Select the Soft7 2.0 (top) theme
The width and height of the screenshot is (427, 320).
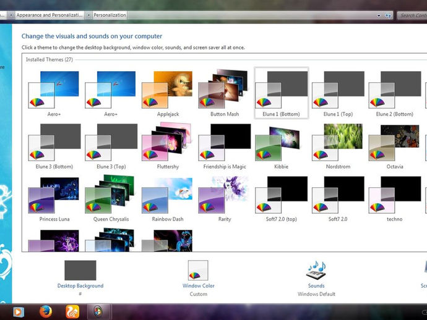pos(281,199)
